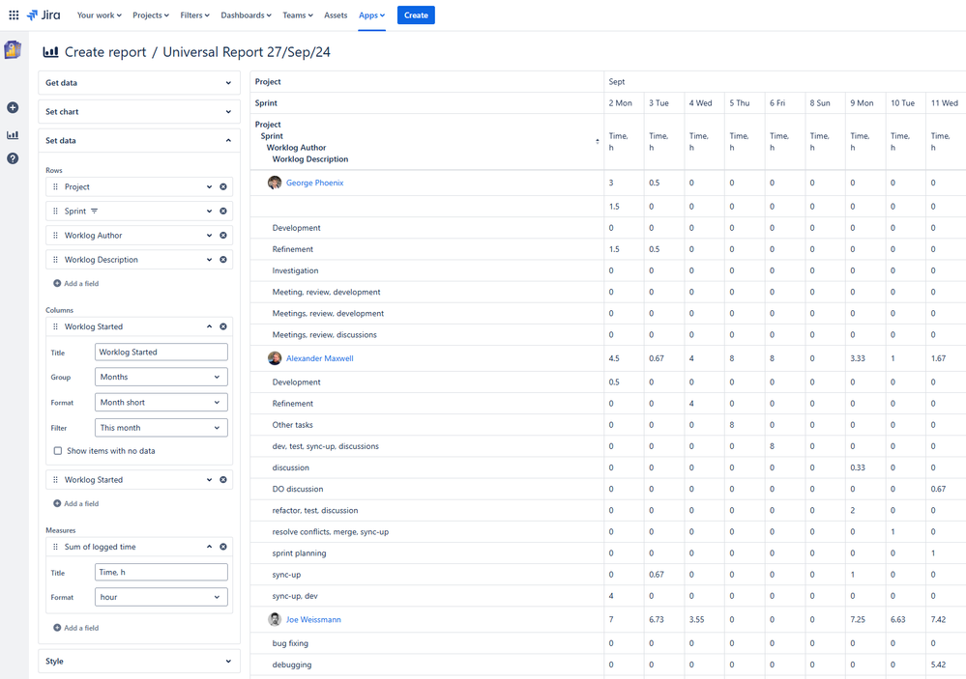
Task: Click the blue Create button
Action: click(416, 15)
